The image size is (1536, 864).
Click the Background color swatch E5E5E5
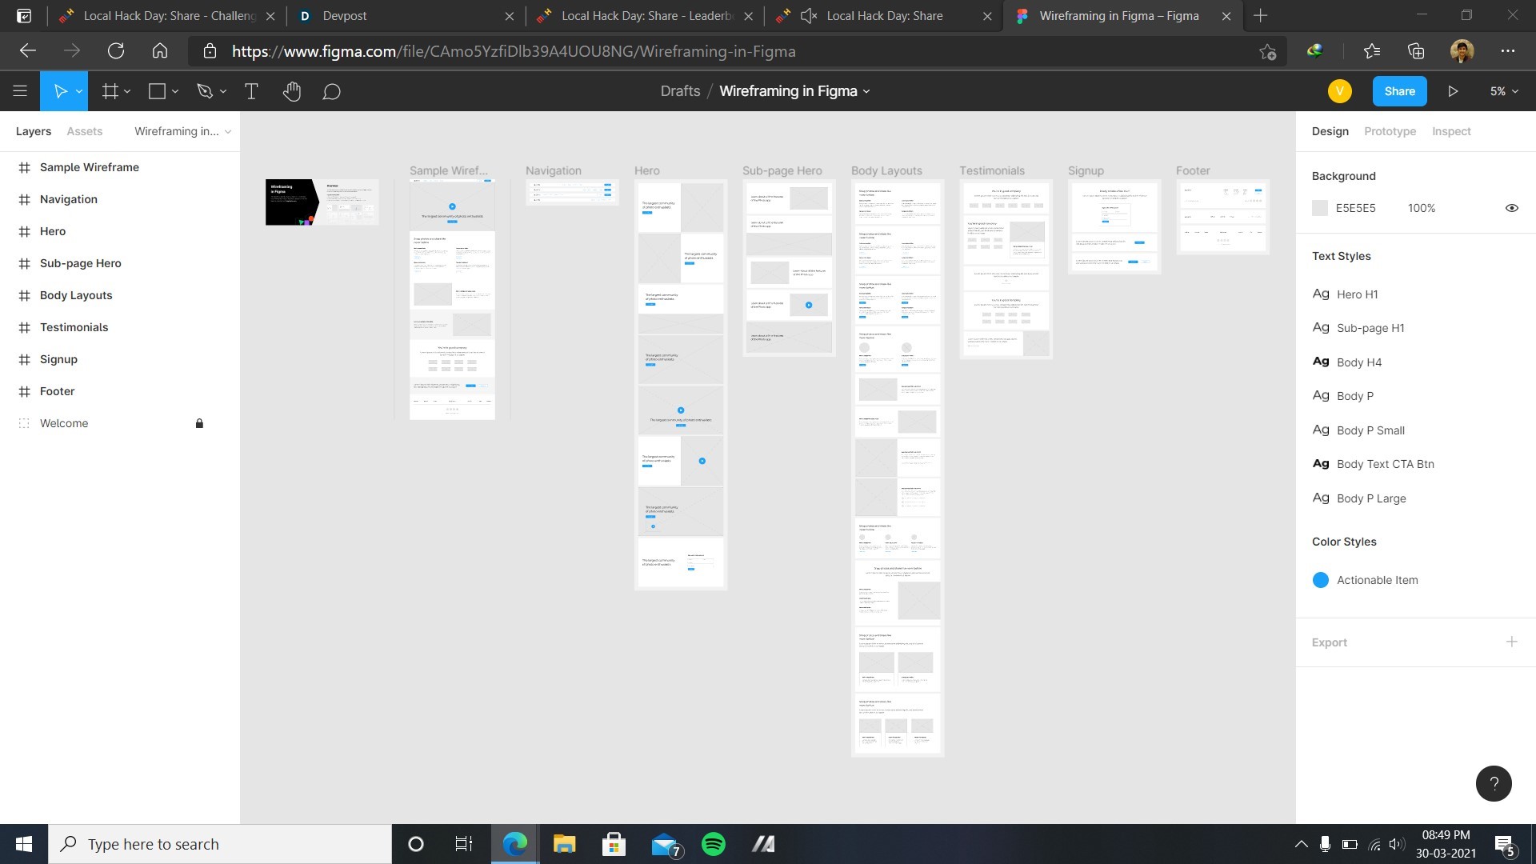pyautogui.click(x=1320, y=208)
